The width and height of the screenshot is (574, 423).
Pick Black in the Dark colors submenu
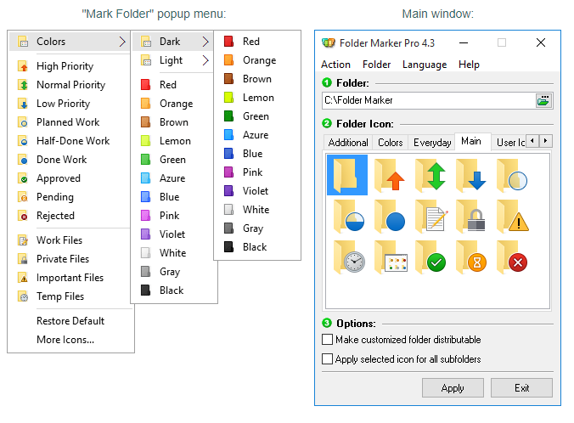point(257,247)
